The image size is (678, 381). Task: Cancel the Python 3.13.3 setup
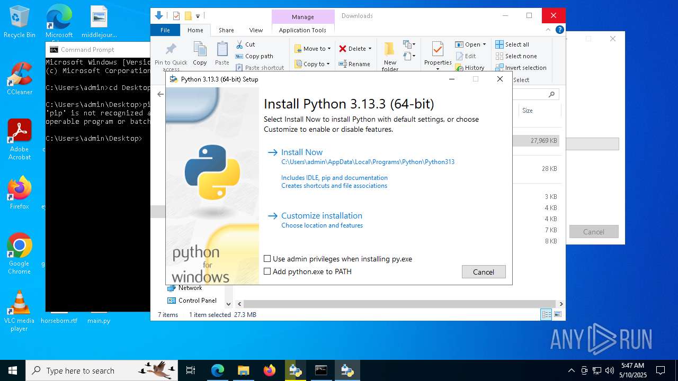pyautogui.click(x=484, y=272)
